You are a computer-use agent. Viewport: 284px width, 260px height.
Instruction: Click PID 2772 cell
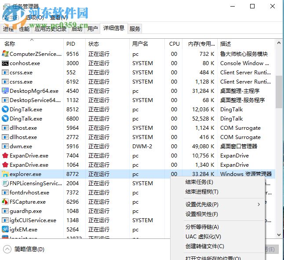click(73, 137)
